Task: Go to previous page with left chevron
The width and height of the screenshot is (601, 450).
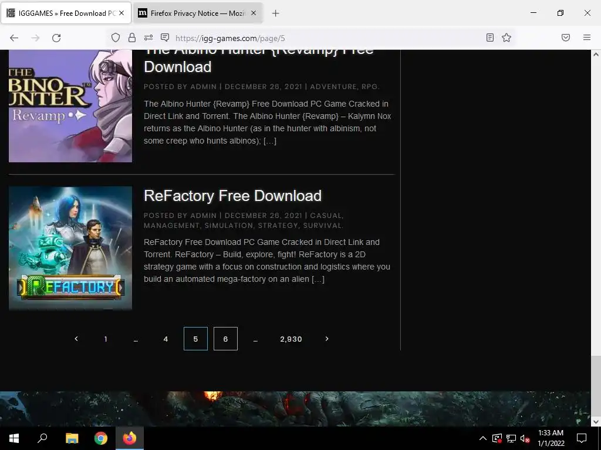Action: tap(76, 339)
